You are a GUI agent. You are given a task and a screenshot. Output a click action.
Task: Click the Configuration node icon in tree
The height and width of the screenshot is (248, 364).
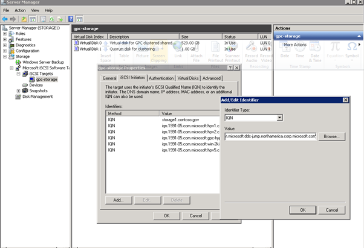[x=11, y=51]
